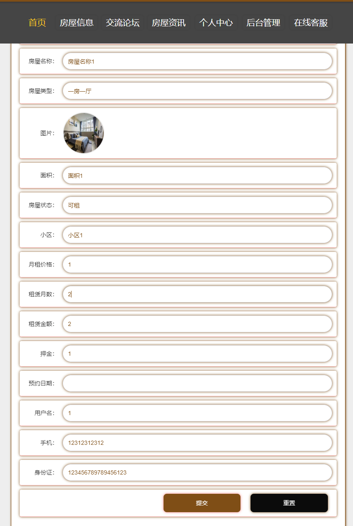Screen dimensions: 353x526
Task: Open 个人中心 personal center
Action: [x=215, y=23]
